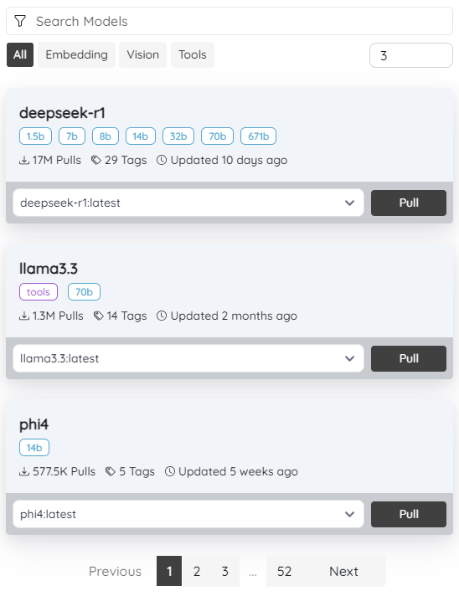Screen dimensions: 459x596
Task: Click the tag icon beside 14 Tags
Action: (99, 316)
